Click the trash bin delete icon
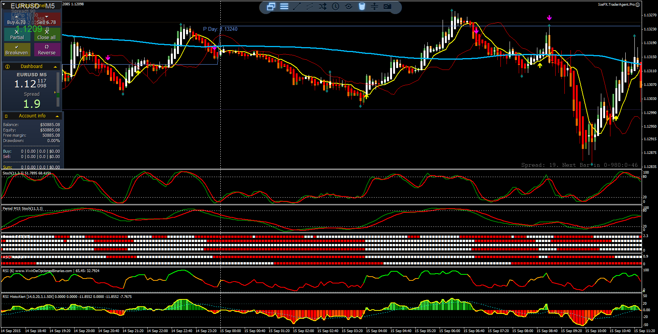This screenshot has height=334, width=658. click(362, 6)
